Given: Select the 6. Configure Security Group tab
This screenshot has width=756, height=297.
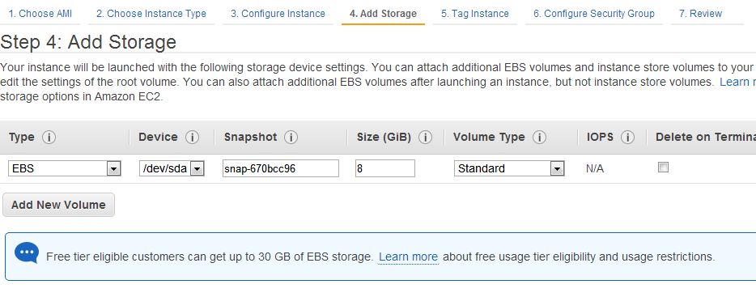Looking at the screenshot, I should click(594, 14).
